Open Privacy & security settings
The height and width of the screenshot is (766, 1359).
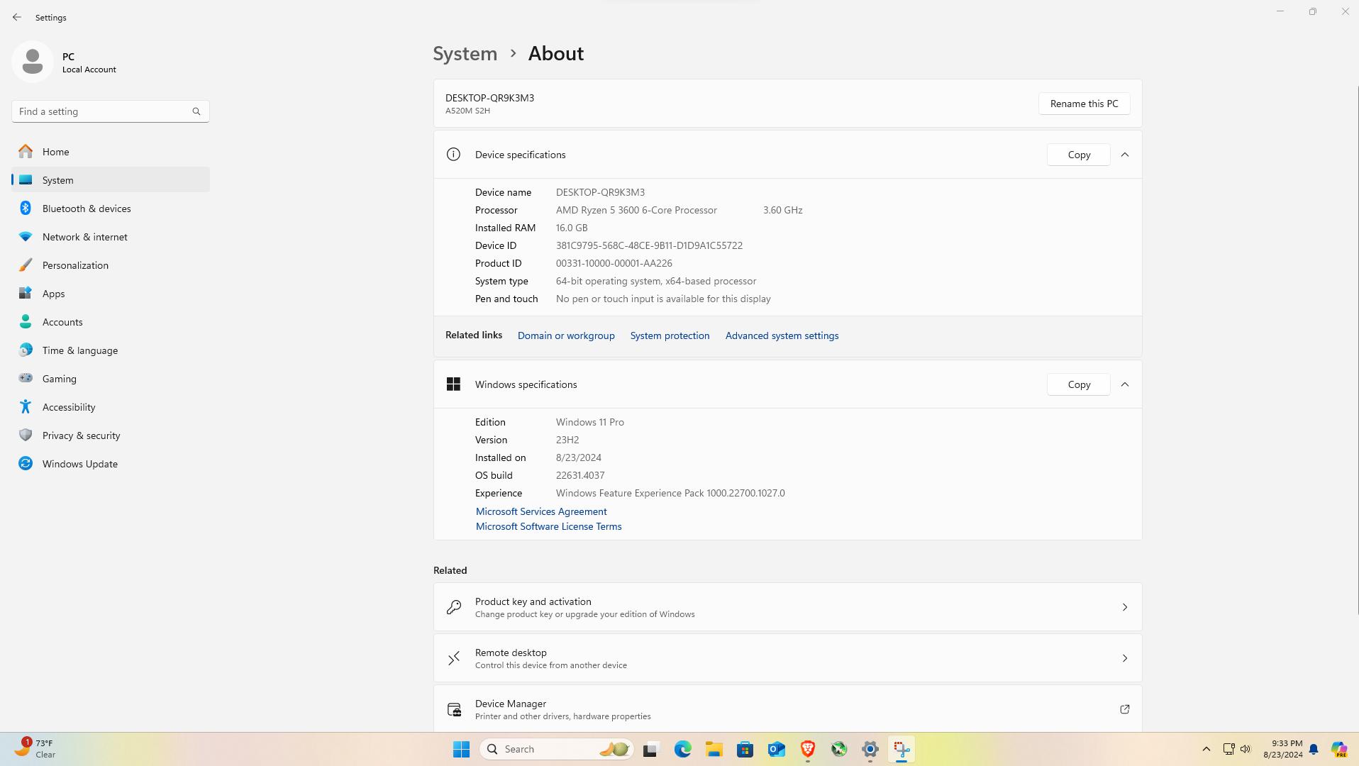tap(81, 435)
